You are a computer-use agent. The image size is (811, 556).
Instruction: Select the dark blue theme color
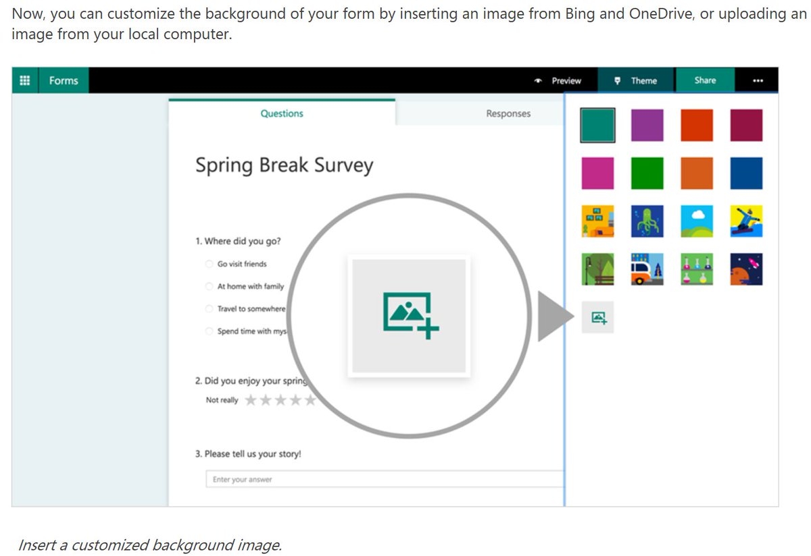(746, 173)
